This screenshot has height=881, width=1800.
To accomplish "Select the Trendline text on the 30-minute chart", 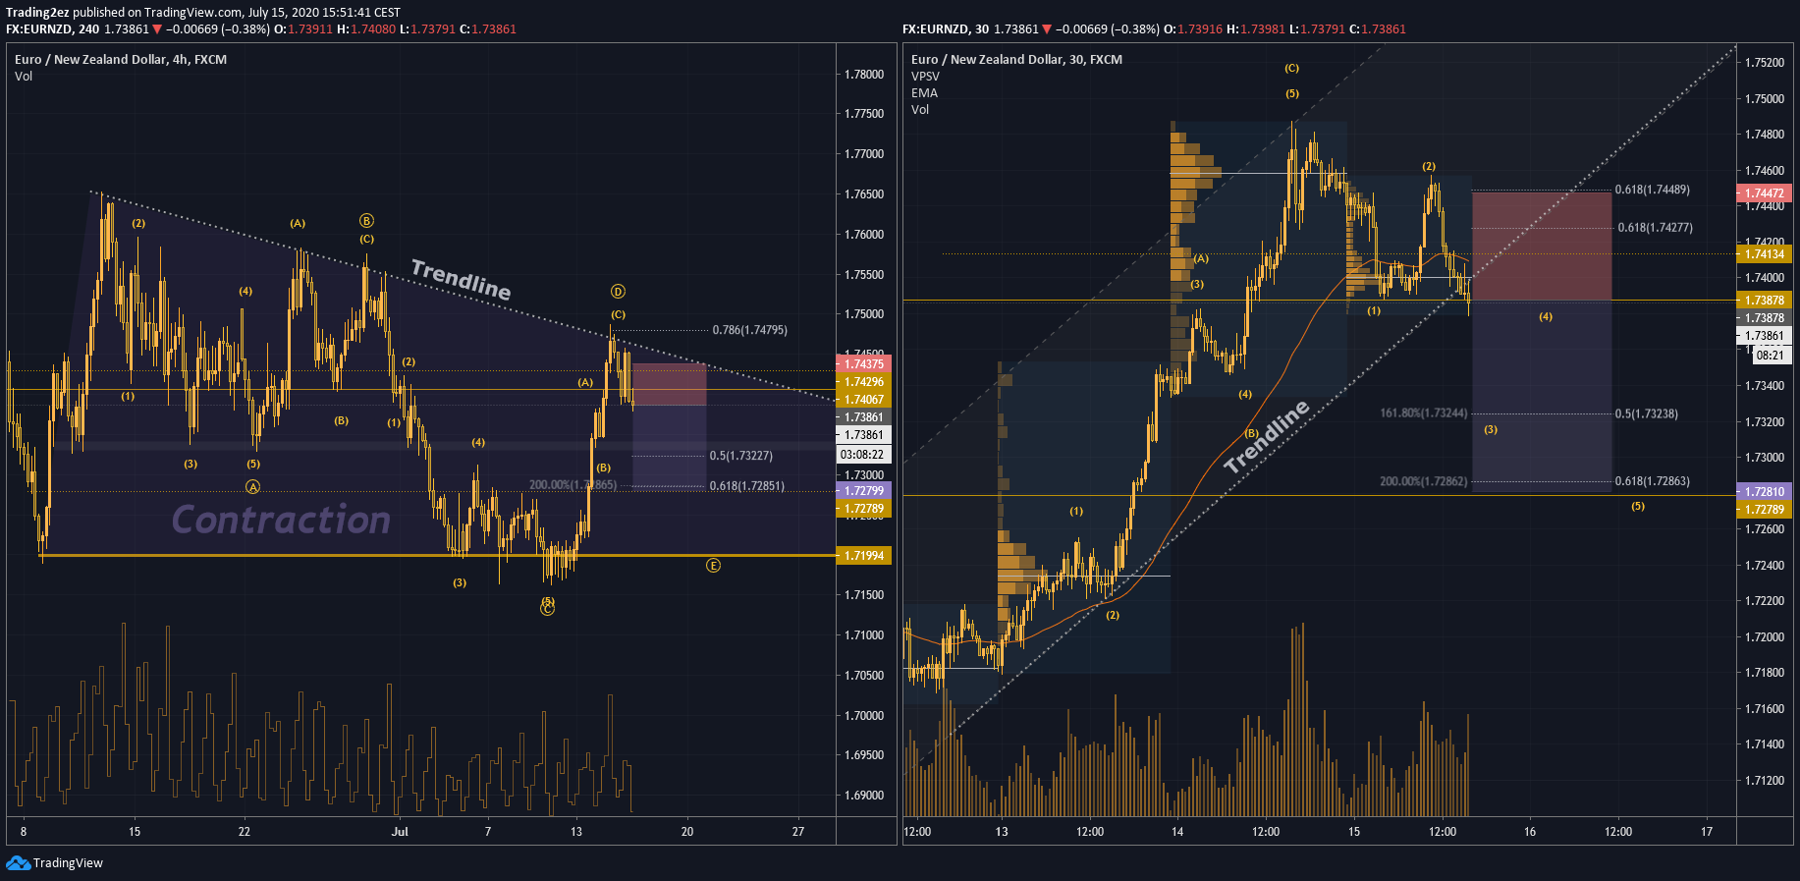I will coord(1267,437).
